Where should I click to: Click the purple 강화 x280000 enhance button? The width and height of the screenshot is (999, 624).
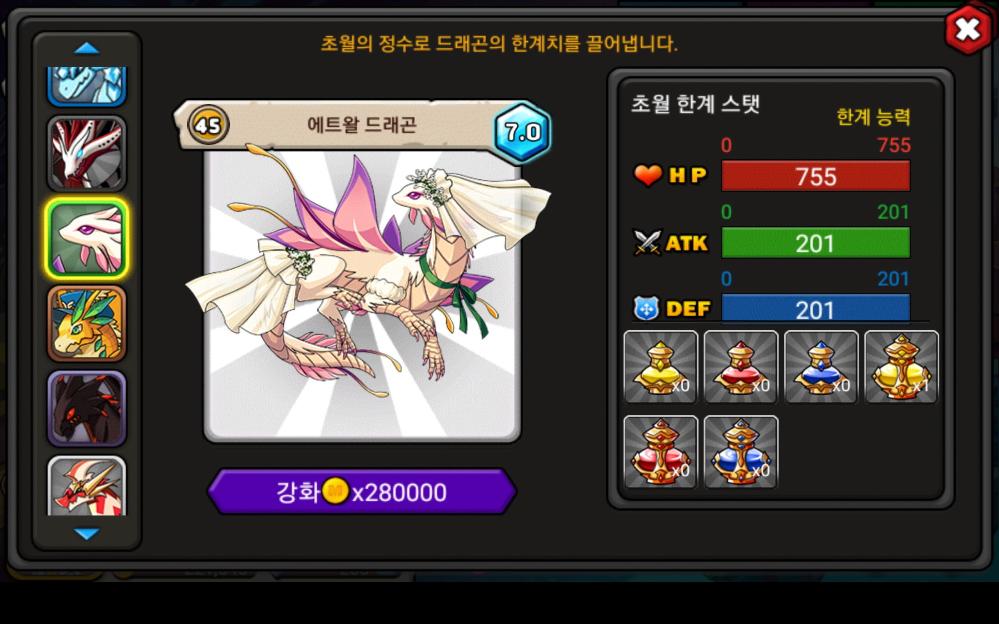point(362,491)
